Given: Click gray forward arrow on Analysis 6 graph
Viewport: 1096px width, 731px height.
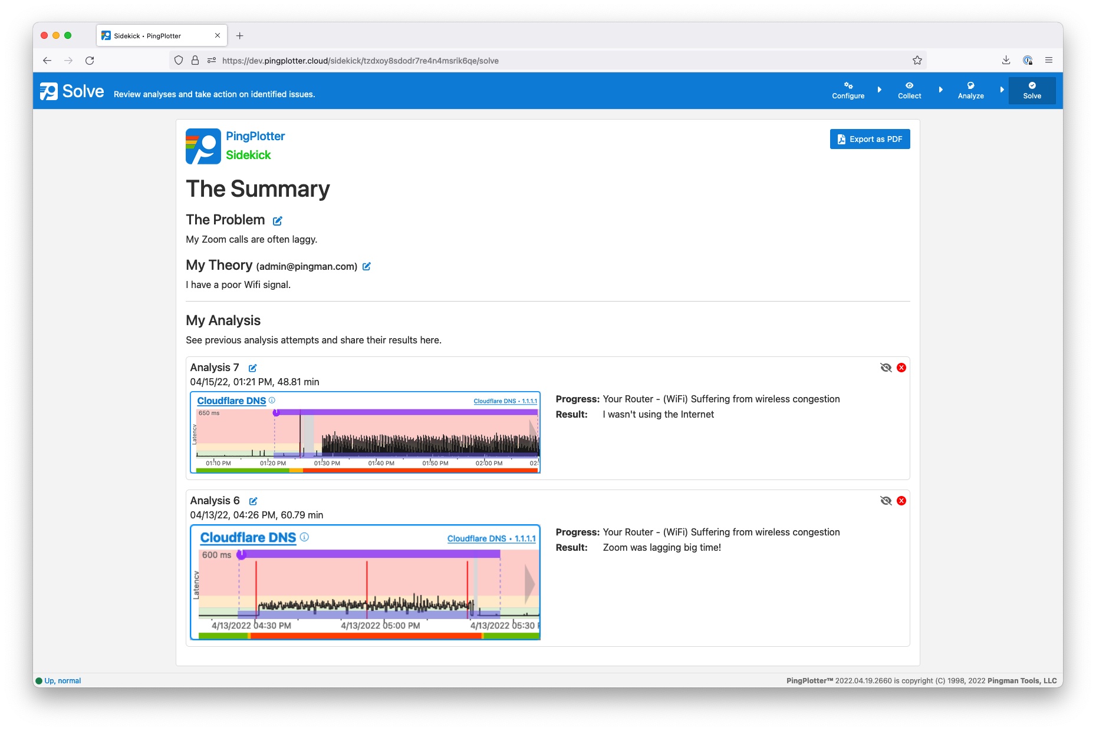Looking at the screenshot, I should 530,584.
